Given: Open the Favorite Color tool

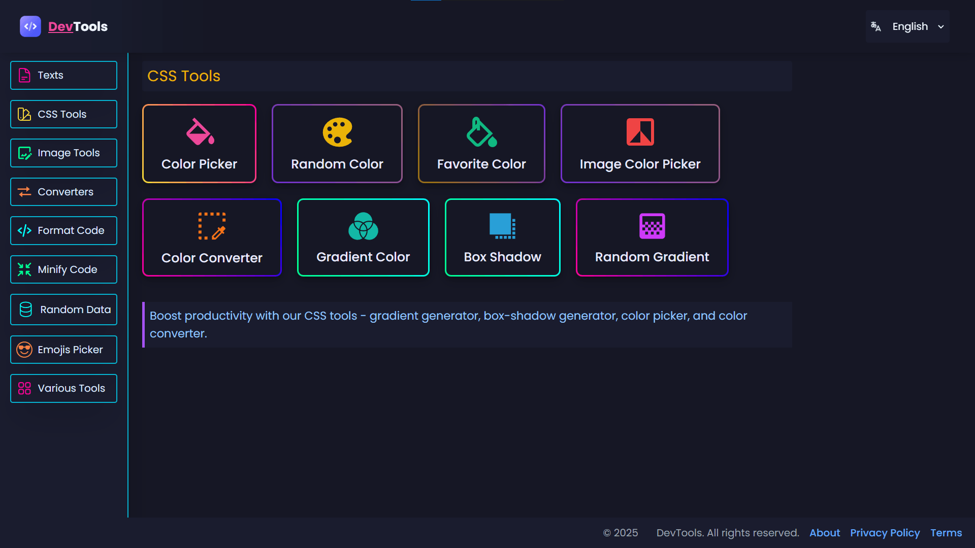Looking at the screenshot, I should 481,144.
